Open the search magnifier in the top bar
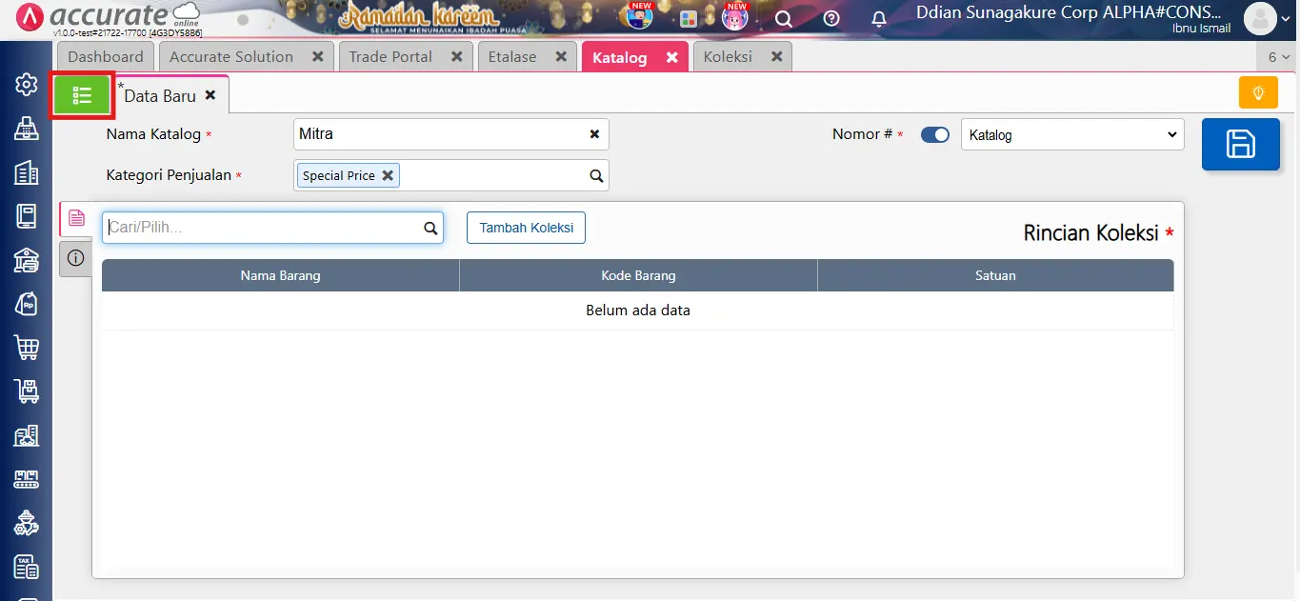Image resolution: width=1300 pixels, height=601 pixels. pos(783,18)
